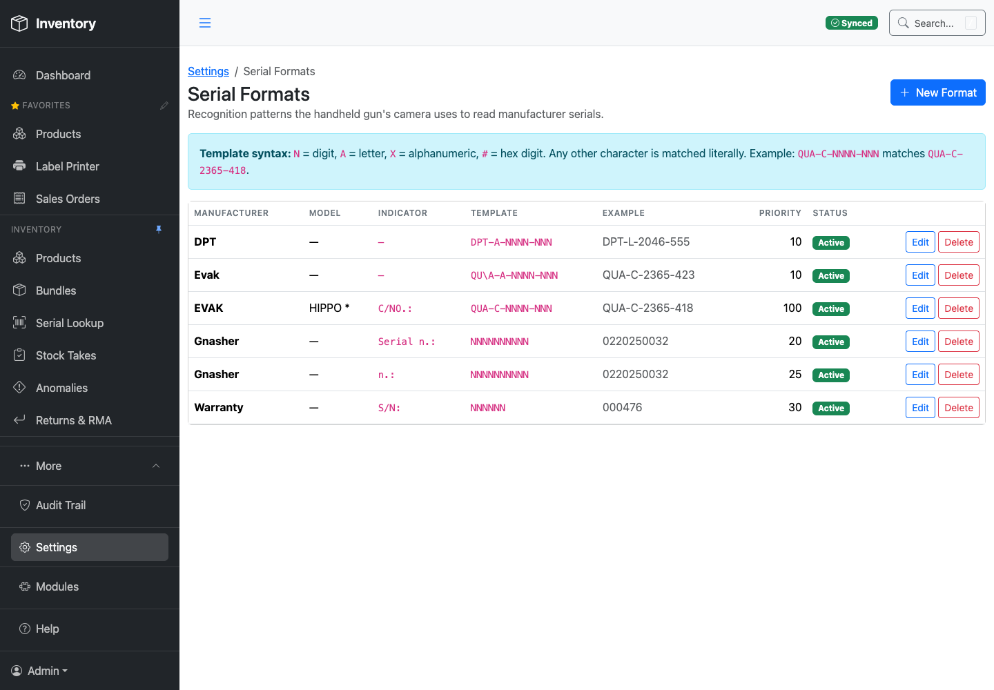Viewport: 994px width, 690px height.
Task: Click the Inventory section pin icon
Action: coord(159,230)
